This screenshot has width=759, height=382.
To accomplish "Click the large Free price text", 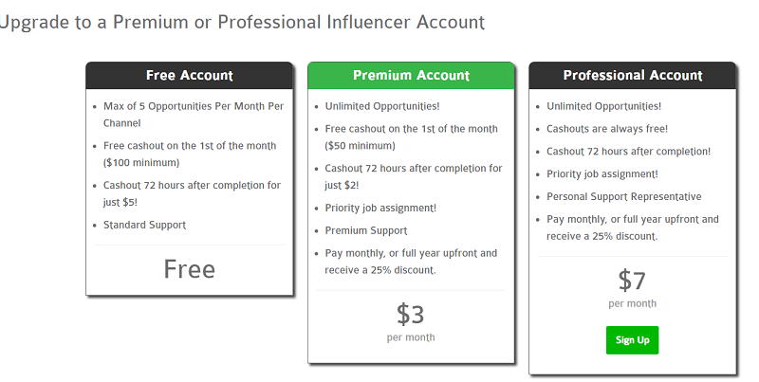I will (190, 269).
